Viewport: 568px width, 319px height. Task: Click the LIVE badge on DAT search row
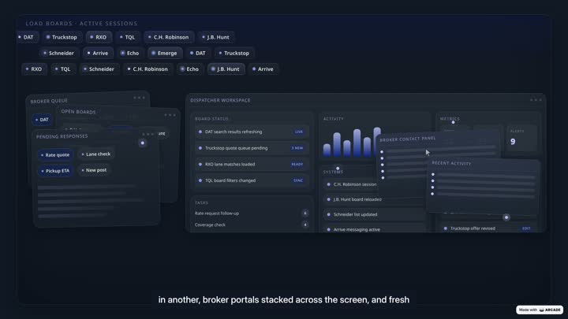(x=298, y=132)
